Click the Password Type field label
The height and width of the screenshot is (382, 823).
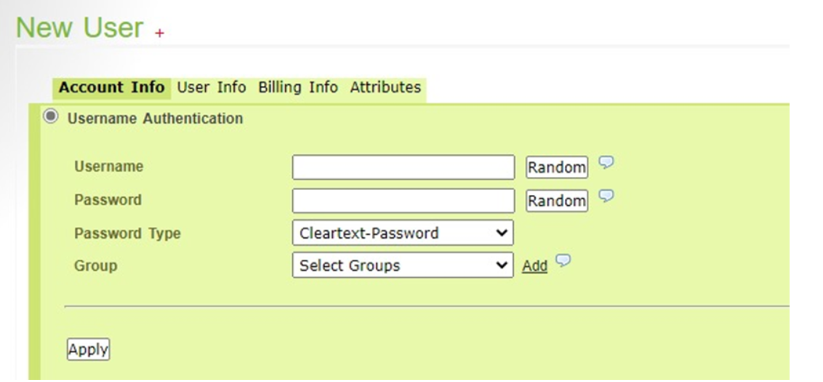(127, 234)
